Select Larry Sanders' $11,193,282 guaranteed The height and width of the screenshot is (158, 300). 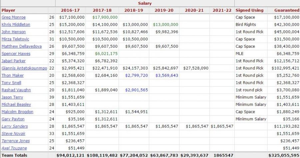[x=286, y=126]
